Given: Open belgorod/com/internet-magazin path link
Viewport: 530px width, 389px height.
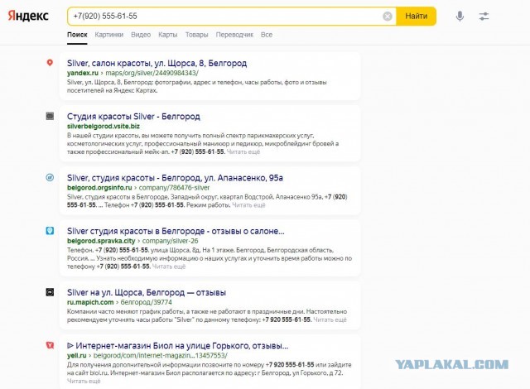Looking at the screenshot, I should click(x=161, y=356).
